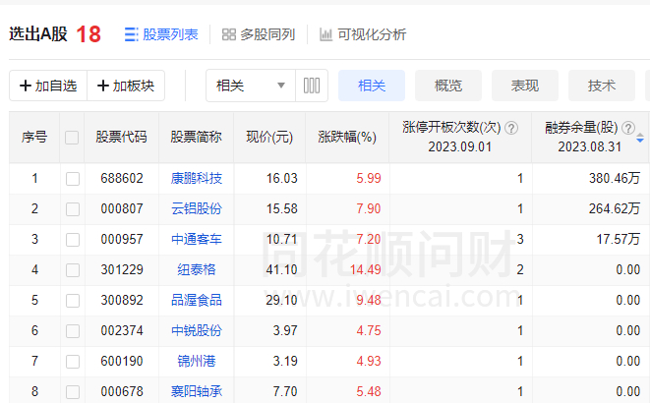Viewport: 650px width, 403px height.
Task: Click the 380.46万 margin balance value
Action: 615,179
